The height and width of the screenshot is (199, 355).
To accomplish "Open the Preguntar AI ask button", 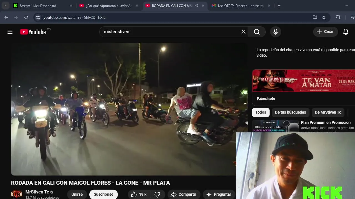I will pos(219,194).
